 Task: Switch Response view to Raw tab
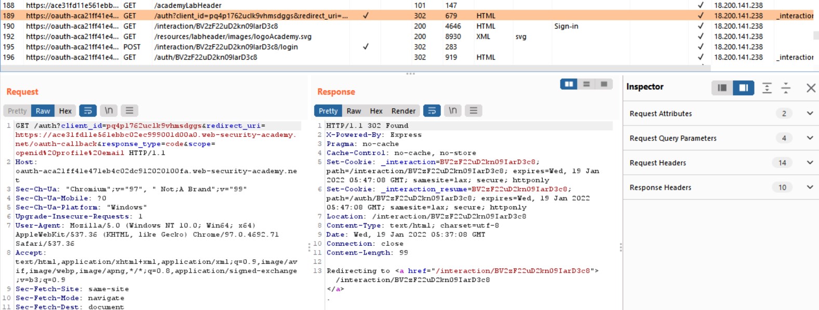pos(354,111)
